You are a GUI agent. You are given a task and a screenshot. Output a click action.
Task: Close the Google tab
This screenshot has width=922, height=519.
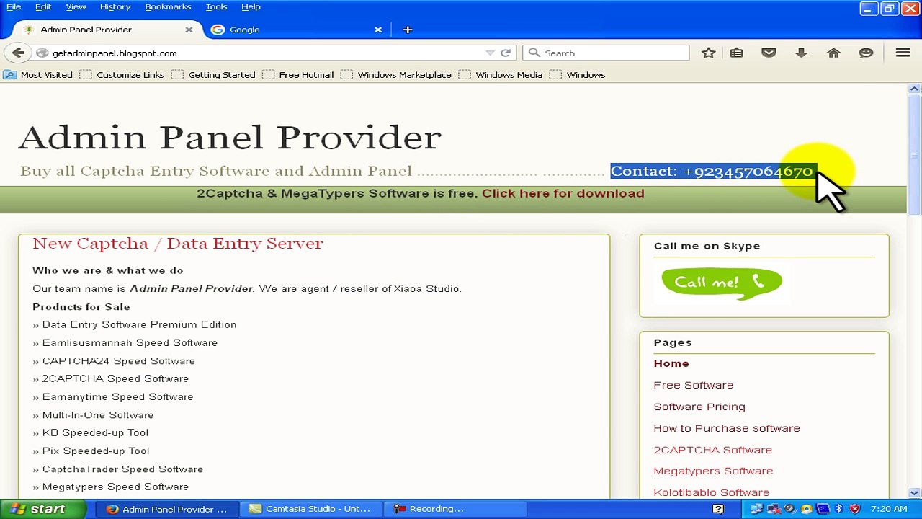377,30
